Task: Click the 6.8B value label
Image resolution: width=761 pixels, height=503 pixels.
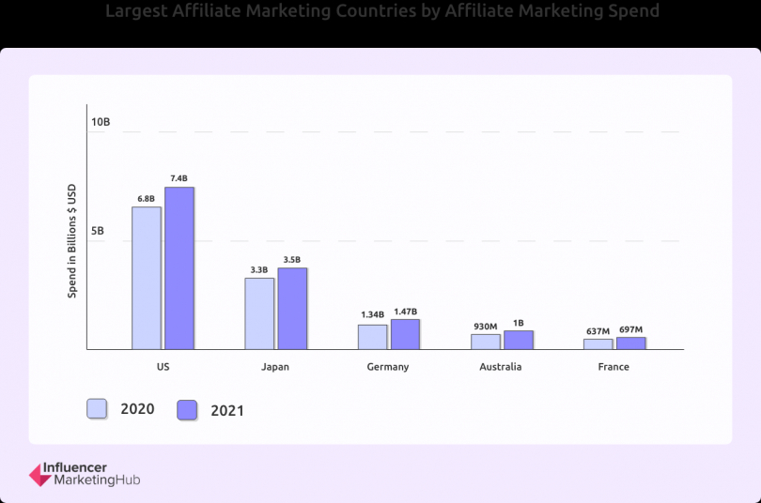Action: pyautogui.click(x=146, y=199)
